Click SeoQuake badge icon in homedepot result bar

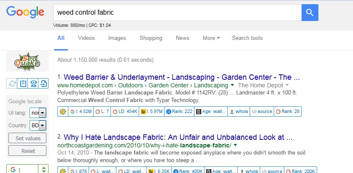coord(63,111)
